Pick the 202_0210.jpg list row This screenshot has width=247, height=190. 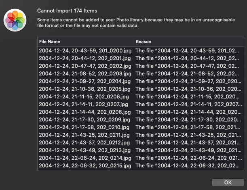[84, 127]
